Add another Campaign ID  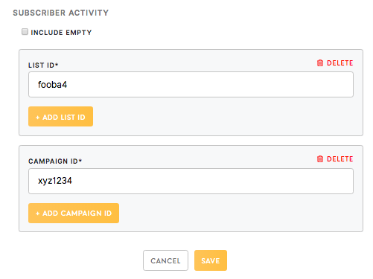pos(74,214)
